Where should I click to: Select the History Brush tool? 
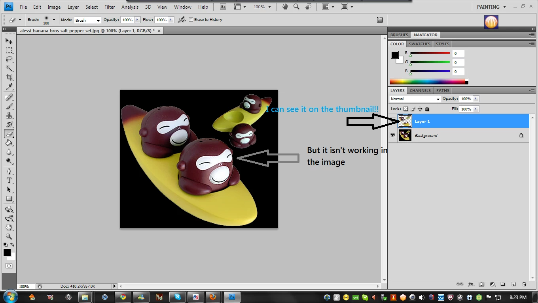tap(9, 125)
